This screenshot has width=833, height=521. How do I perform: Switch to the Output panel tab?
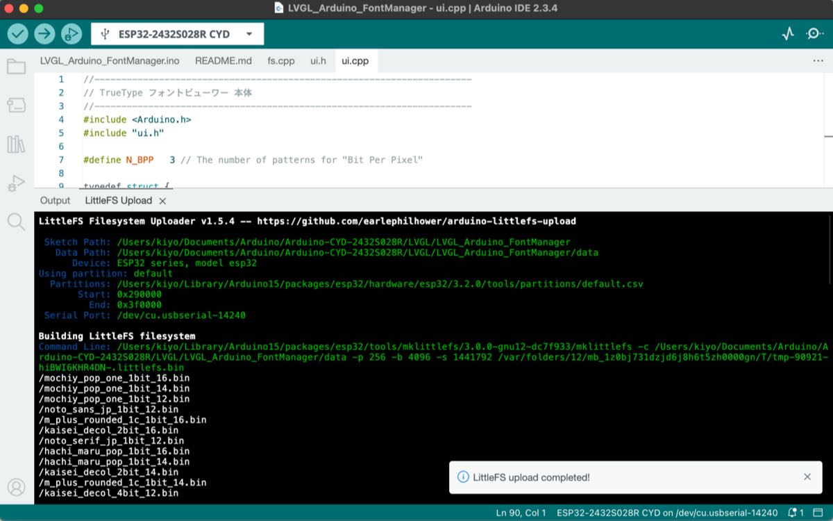click(x=55, y=201)
